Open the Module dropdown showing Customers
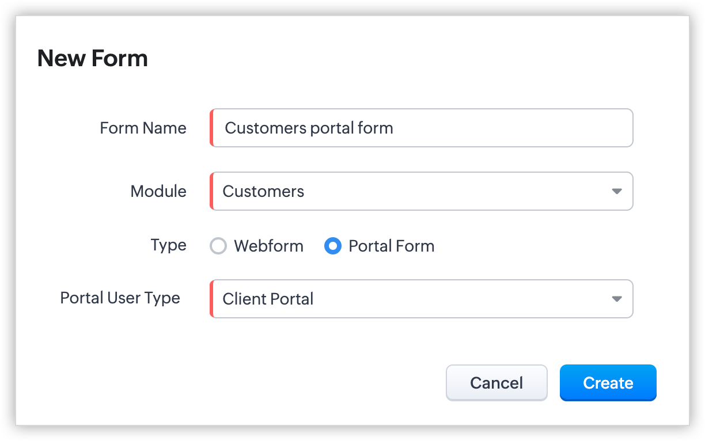 click(x=403, y=191)
